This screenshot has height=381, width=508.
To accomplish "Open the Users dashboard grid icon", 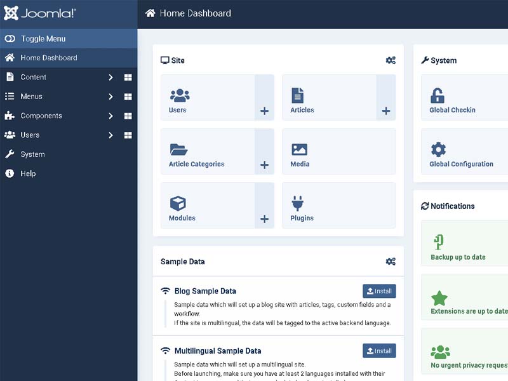I will (x=128, y=135).
